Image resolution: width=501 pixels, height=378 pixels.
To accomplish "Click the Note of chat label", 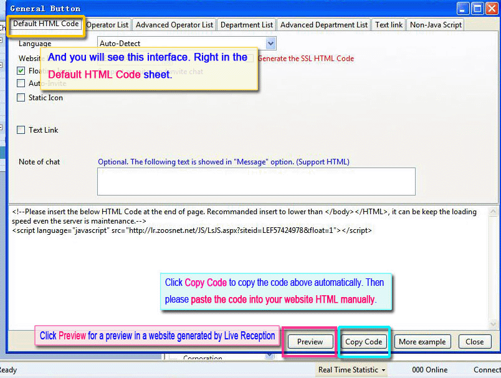I will (39, 162).
